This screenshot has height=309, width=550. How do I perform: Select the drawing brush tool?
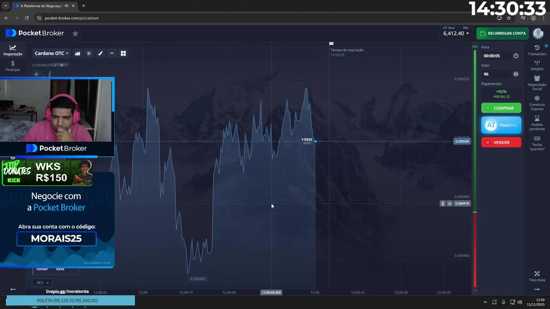[x=100, y=53]
